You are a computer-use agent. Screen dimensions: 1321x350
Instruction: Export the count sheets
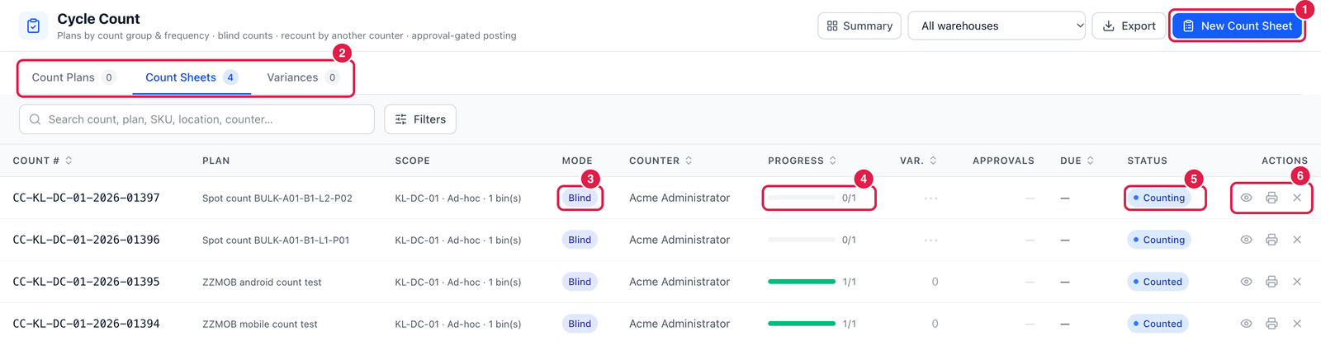click(x=1129, y=26)
